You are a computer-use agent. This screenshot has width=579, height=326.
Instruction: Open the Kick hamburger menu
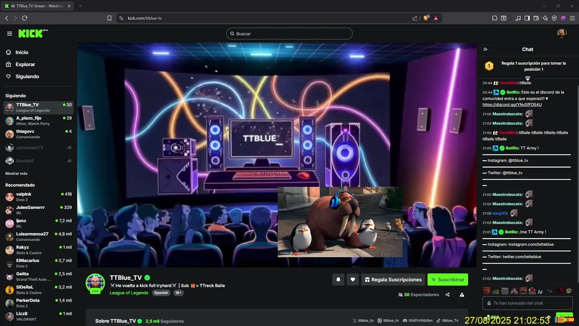click(x=9, y=34)
